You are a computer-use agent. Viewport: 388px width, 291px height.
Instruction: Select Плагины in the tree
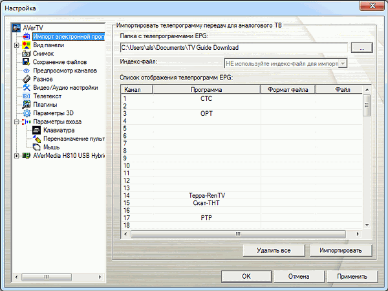[45, 105]
